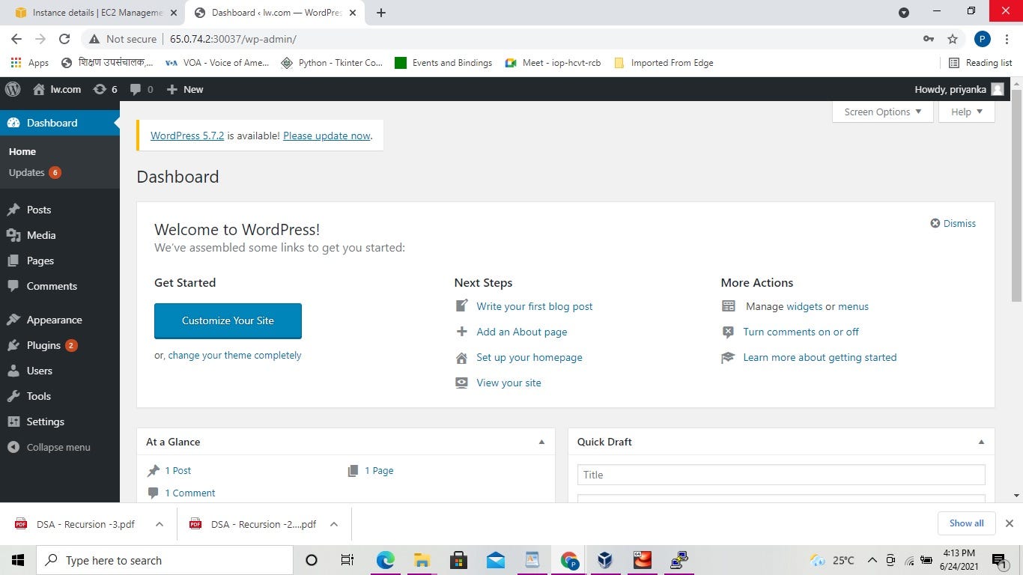The width and height of the screenshot is (1023, 575).
Task: Open options arrow for DSA - Recursion -3.pdf
Action: click(159, 524)
